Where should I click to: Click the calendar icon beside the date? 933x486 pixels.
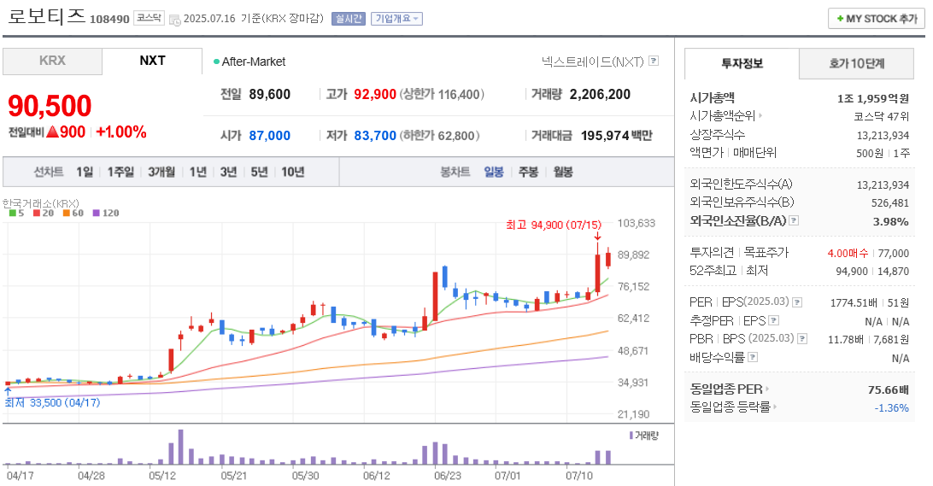click(175, 20)
